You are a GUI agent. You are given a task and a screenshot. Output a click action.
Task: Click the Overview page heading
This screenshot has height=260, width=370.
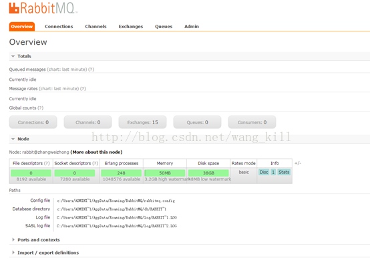click(28, 42)
